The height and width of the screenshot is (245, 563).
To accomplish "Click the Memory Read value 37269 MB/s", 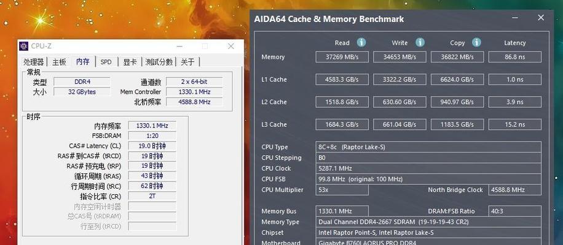I will pyautogui.click(x=342, y=57).
